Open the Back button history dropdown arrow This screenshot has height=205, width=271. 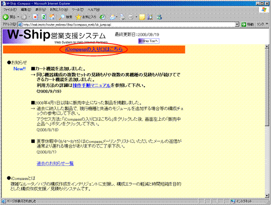18,17
